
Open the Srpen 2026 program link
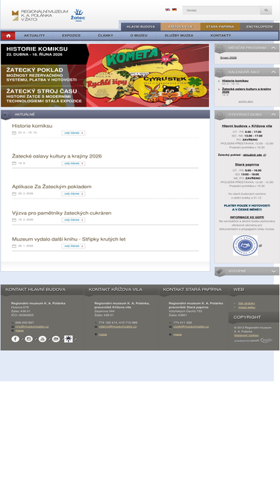[x=228, y=57]
